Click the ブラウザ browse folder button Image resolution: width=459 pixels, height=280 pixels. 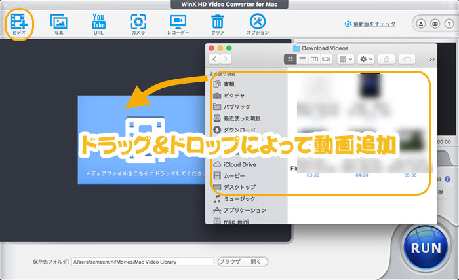point(230,262)
